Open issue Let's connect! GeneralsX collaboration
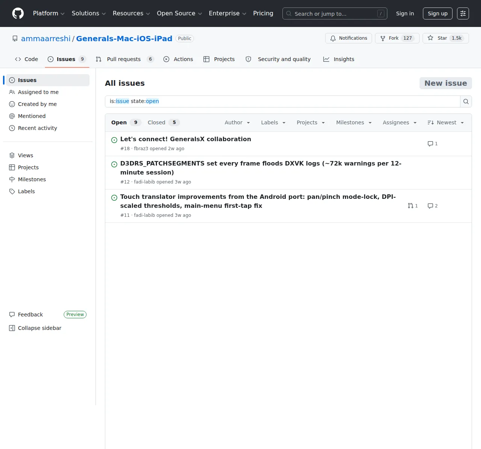This screenshot has width=481, height=449. 185,139
